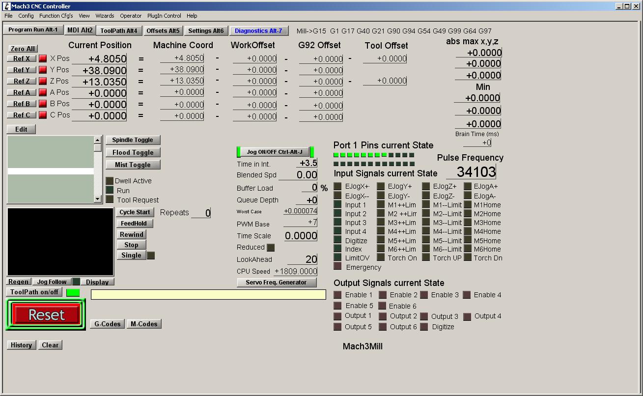The width and height of the screenshot is (643, 396).
Task: Toggle Single step mode
Action: [x=131, y=255]
